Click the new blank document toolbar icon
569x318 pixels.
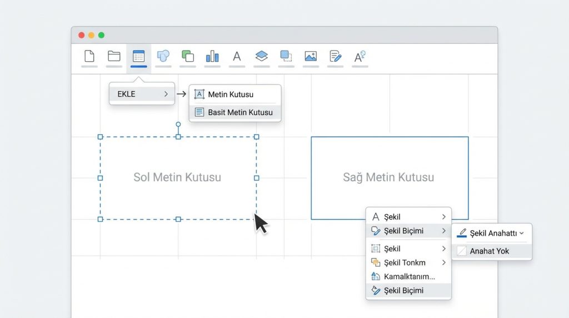pos(89,56)
